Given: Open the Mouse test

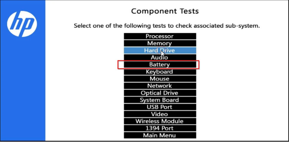Looking at the screenshot, I should pos(160,79).
